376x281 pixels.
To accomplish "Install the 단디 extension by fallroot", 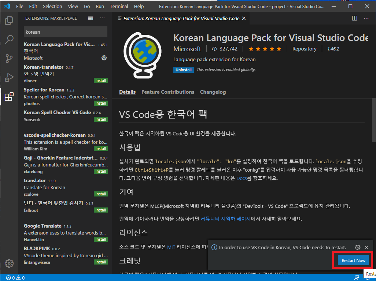I will pyautogui.click(x=100, y=210).
